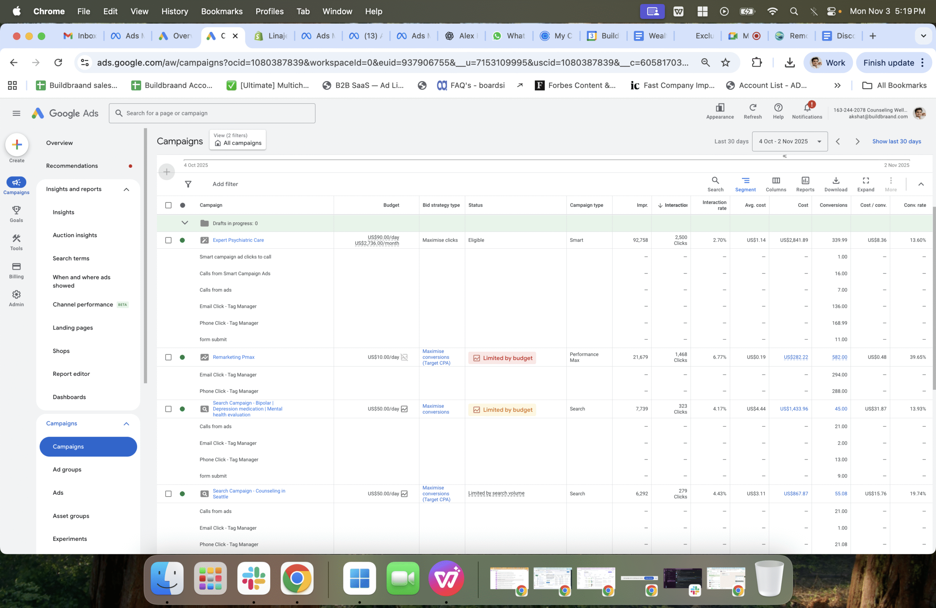Tick checkbox for Expert Psychiatric Care campaign
This screenshot has width=936, height=608.
pos(168,240)
